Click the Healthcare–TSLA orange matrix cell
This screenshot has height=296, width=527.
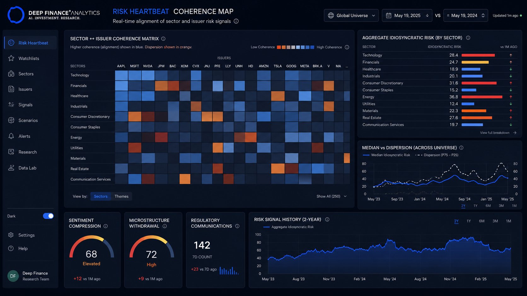pos(278,96)
